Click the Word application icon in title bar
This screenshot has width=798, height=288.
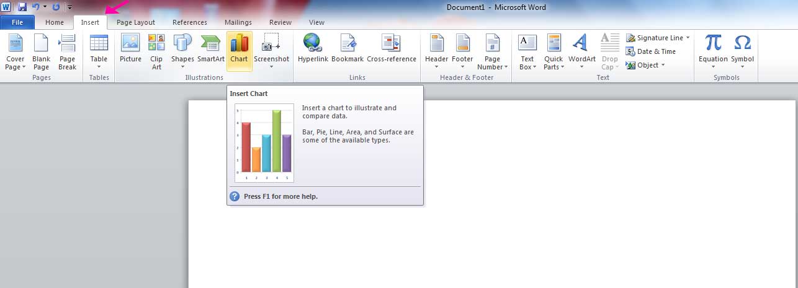tap(7, 7)
